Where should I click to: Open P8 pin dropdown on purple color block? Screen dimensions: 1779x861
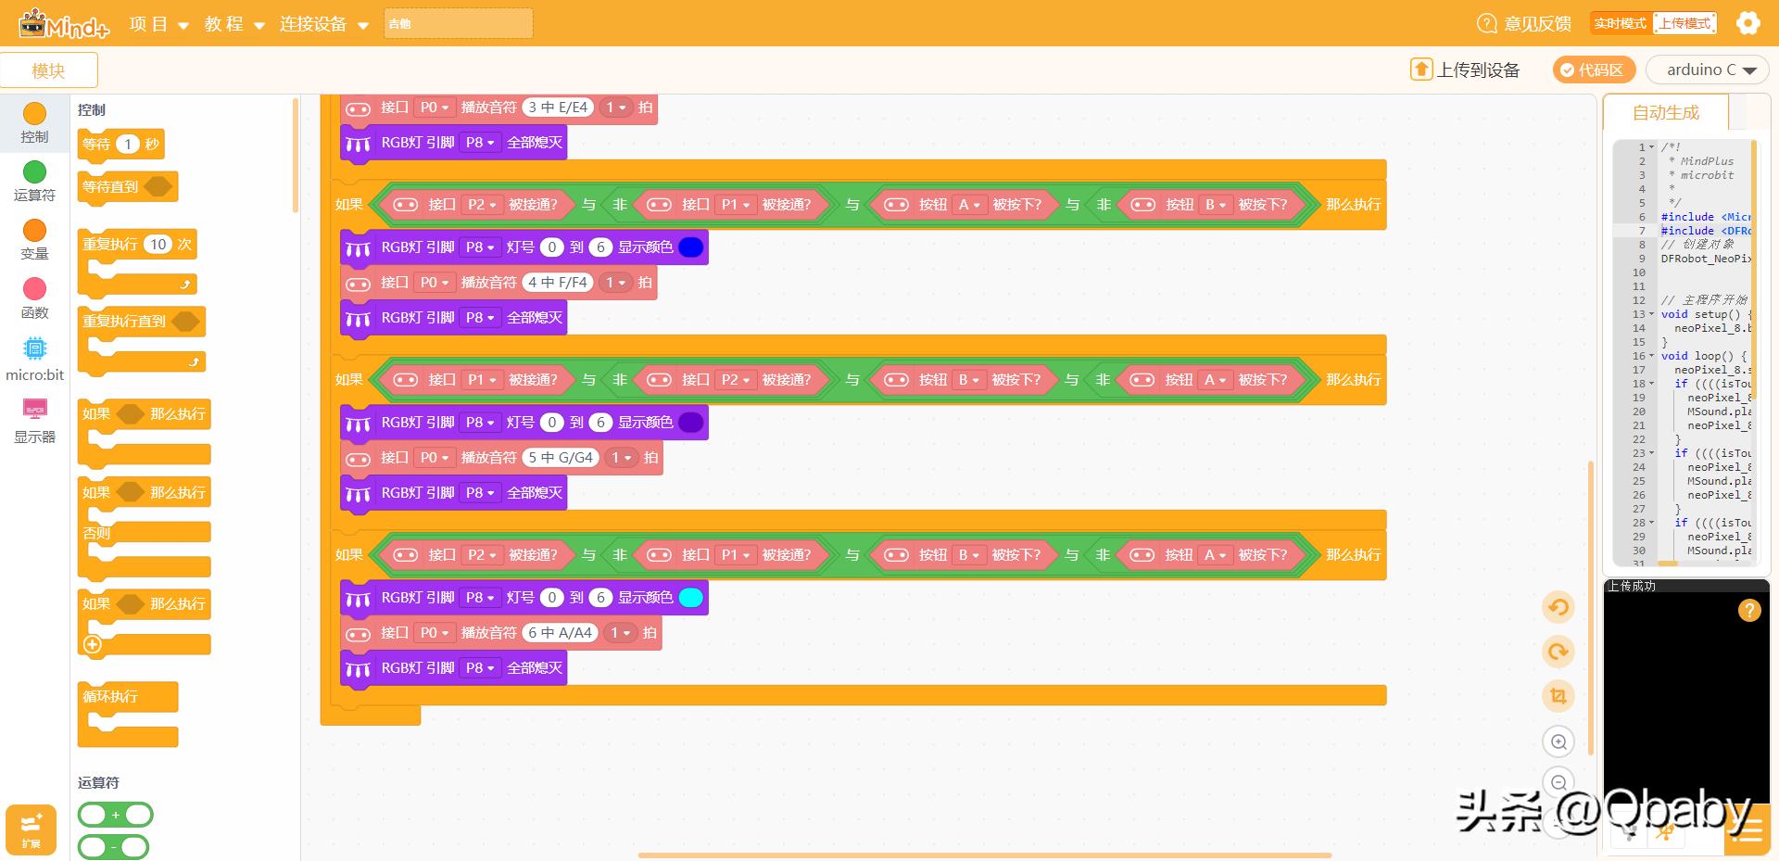480,423
